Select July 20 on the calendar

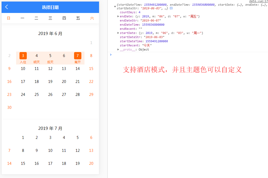pyautogui.click(x=91, y=163)
